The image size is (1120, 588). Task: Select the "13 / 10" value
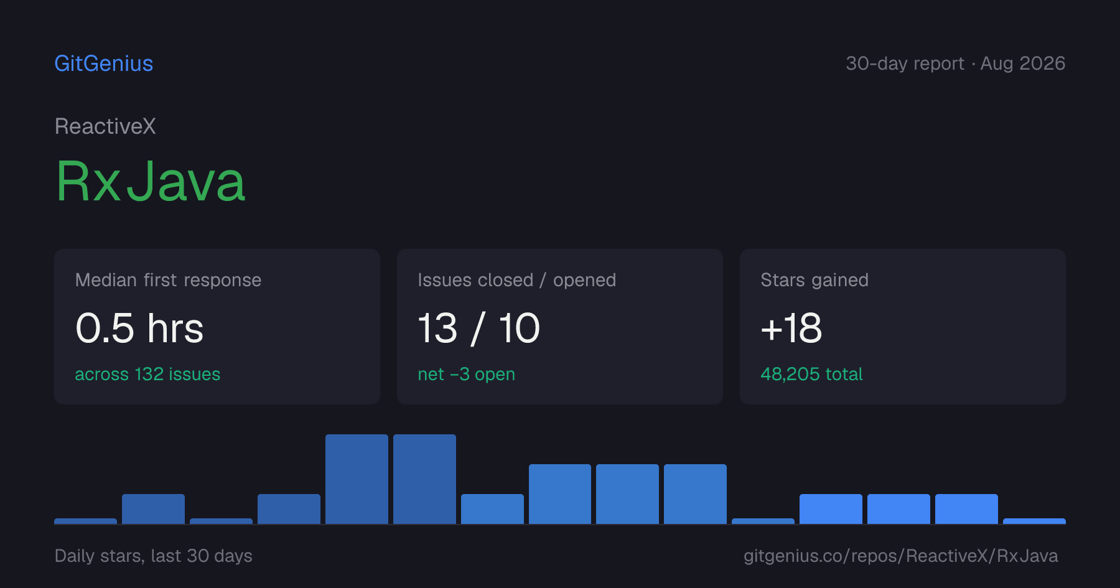[478, 328]
